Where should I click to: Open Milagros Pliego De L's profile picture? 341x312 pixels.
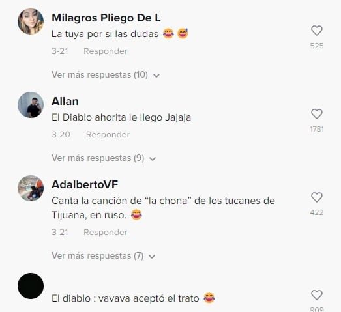[31, 21]
